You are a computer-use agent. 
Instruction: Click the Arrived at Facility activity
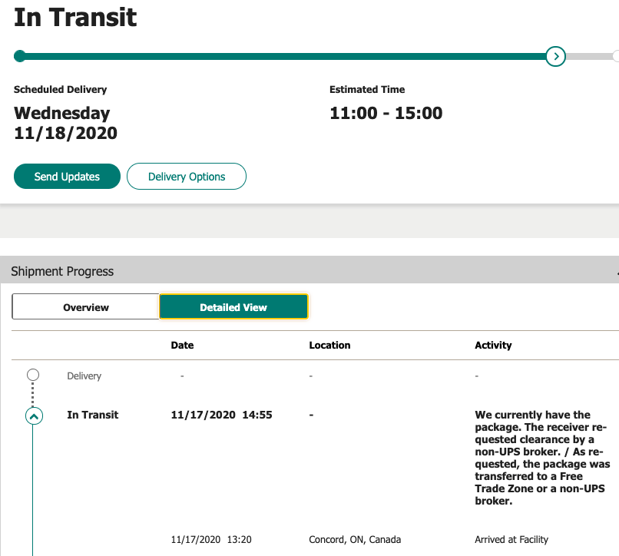(511, 539)
